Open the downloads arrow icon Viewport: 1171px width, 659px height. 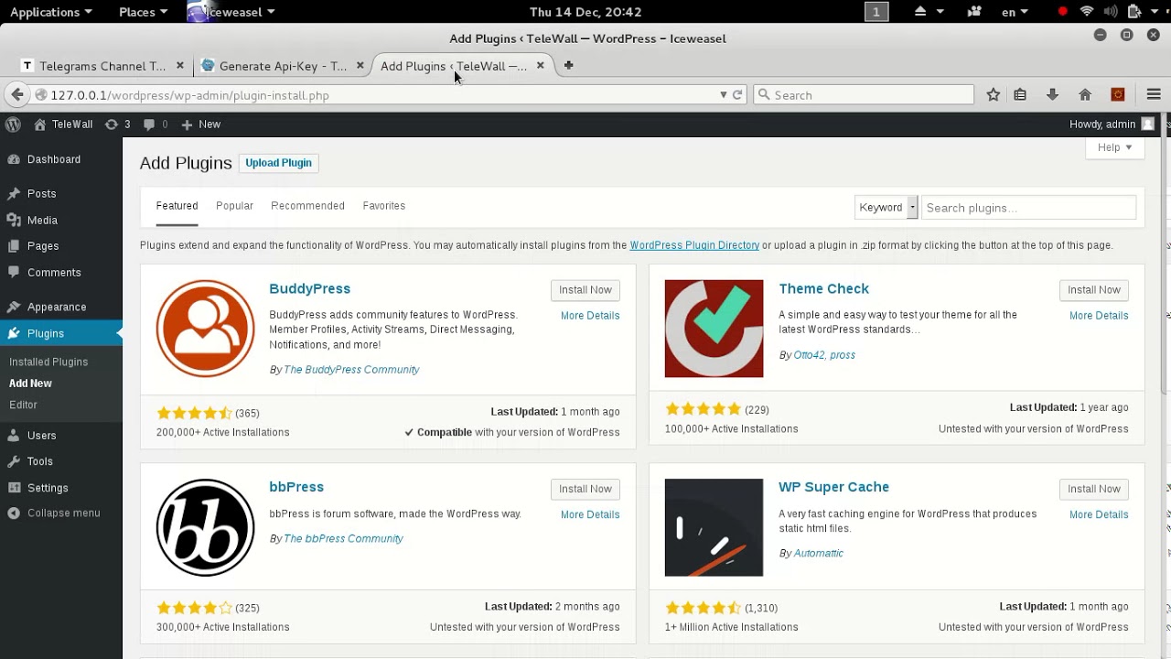pos(1052,94)
